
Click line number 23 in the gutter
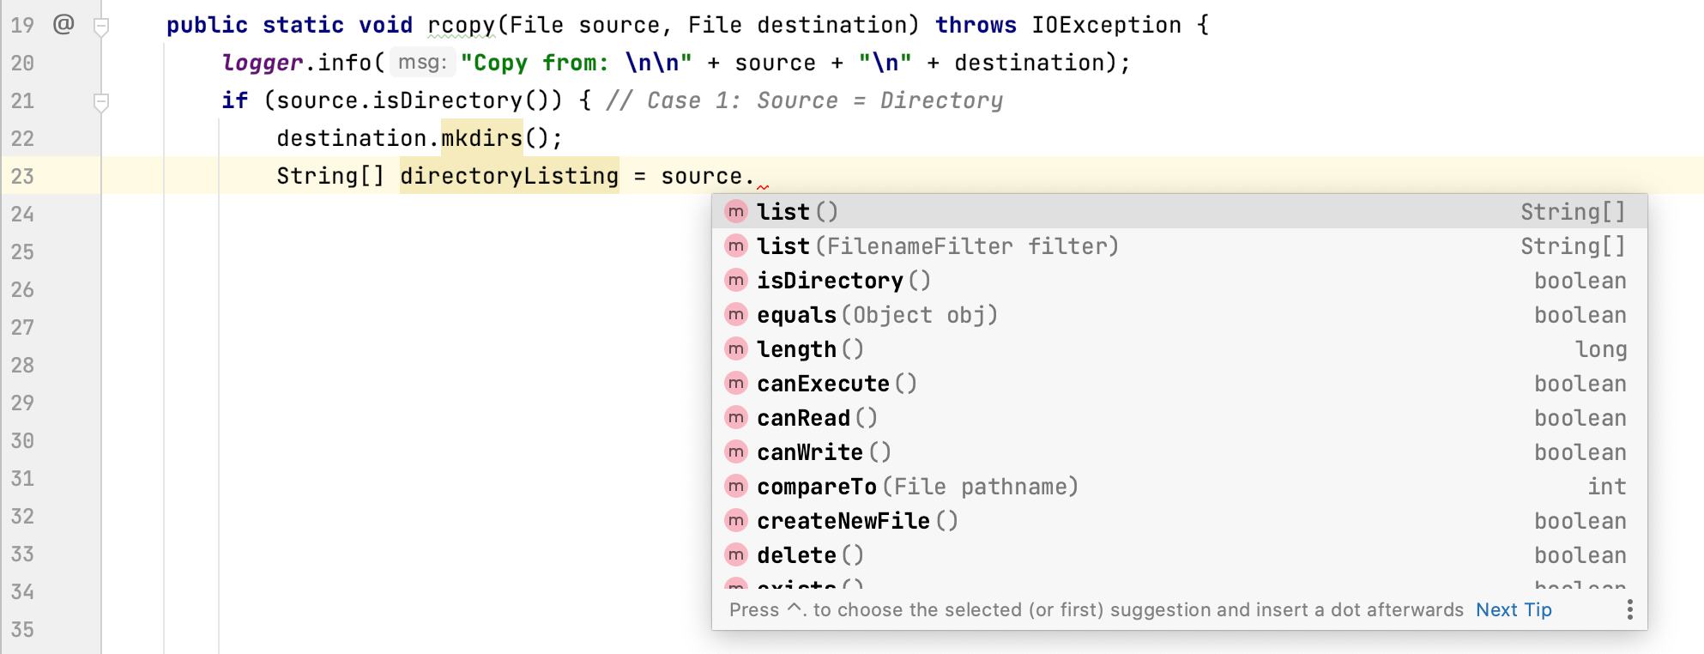tap(22, 176)
